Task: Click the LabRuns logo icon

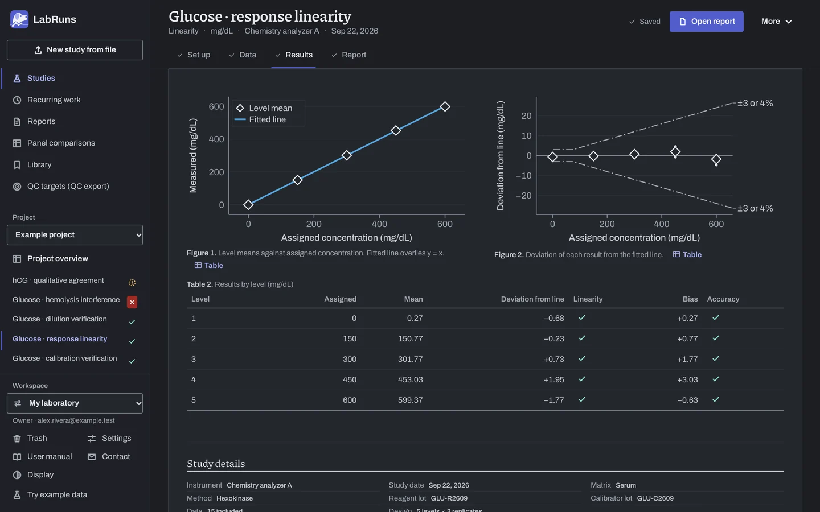Action: click(19, 19)
